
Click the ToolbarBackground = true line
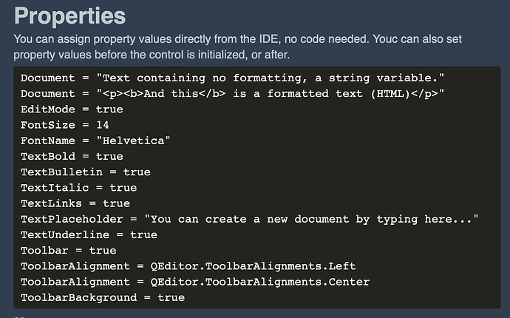(103, 297)
